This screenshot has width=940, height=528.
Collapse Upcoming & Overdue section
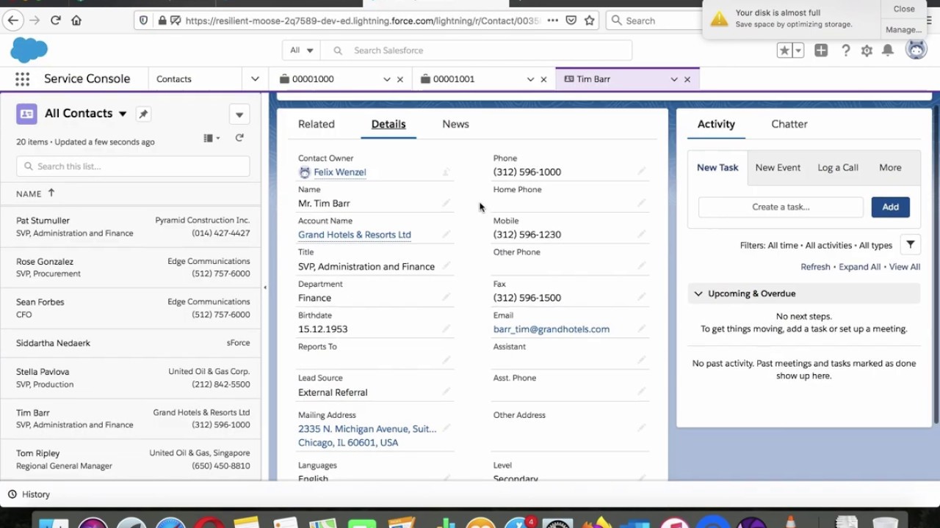click(x=803, y=293)
